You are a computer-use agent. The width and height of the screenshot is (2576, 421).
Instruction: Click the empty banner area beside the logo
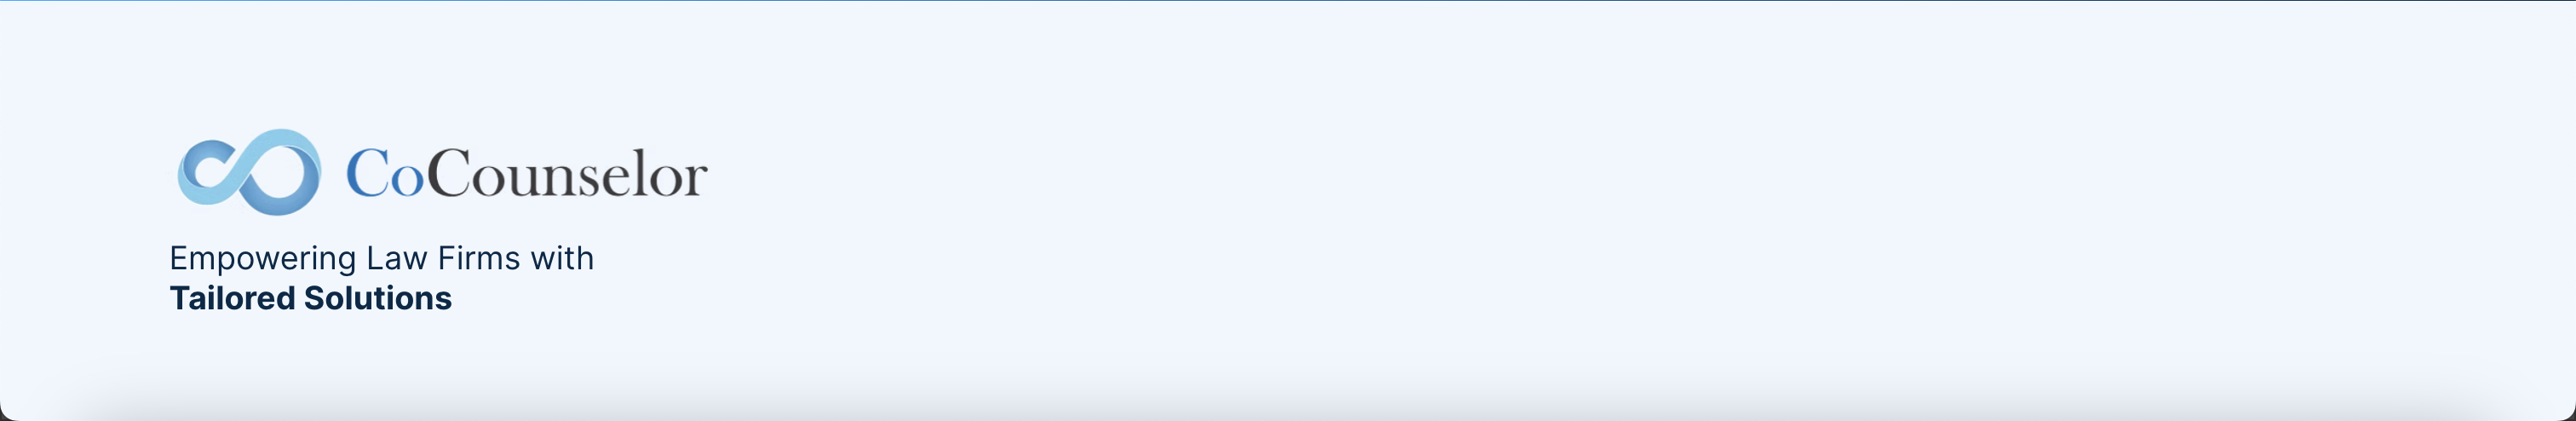[1600, 200]
